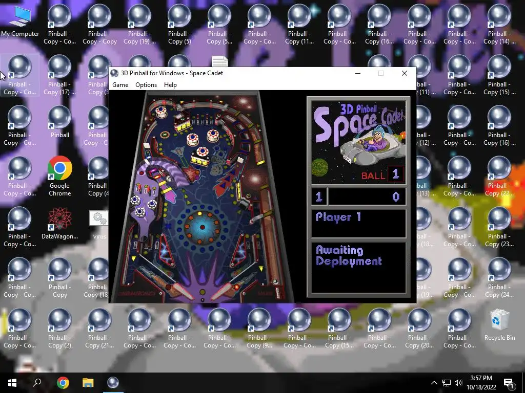This screenshot has width=525, height=393.
Task: Click the 3D Pinball taskbar button
Action: [113, 383]
